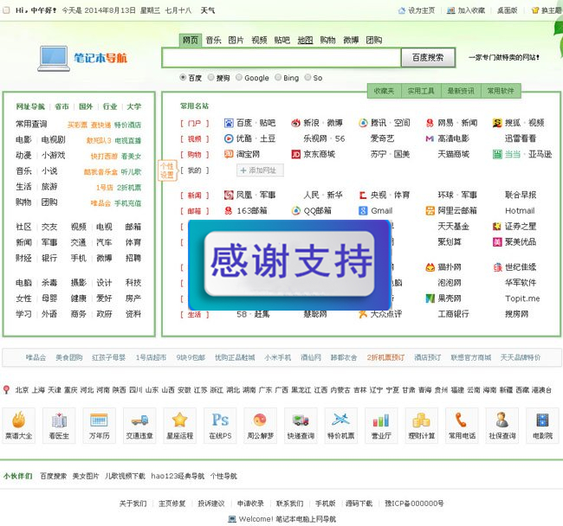
Task: Choose 上海 in the province list
Action: 38,390
